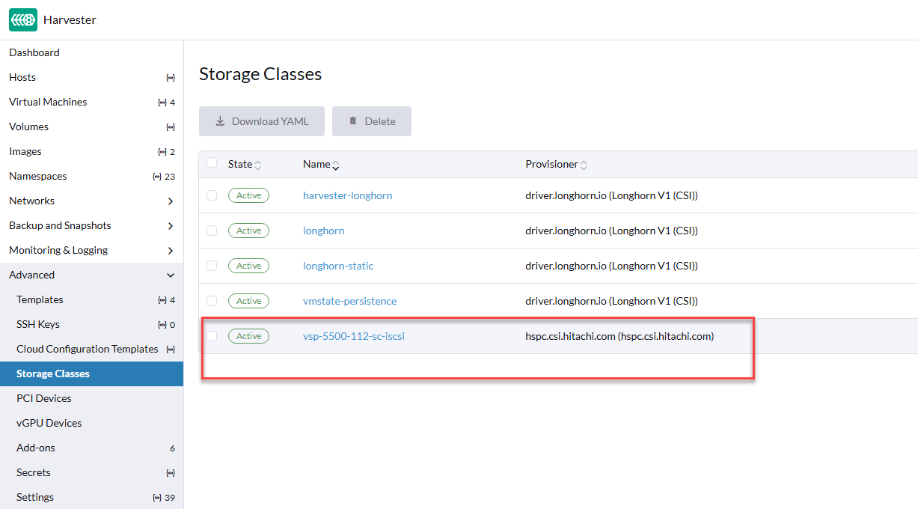Toggle the select-all checkbox in table header

click(212, 163)
